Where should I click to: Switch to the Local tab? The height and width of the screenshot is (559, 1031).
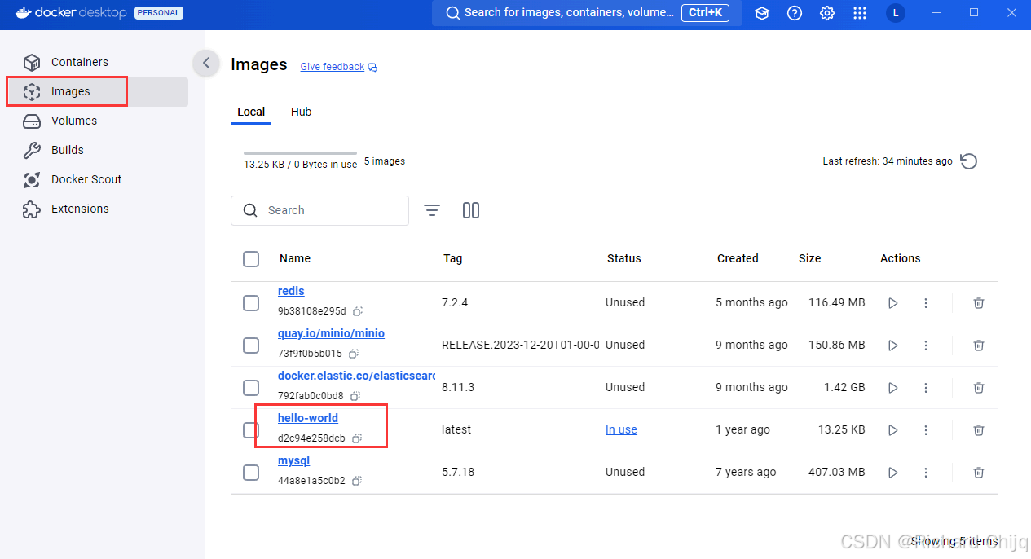pos(251,112)
